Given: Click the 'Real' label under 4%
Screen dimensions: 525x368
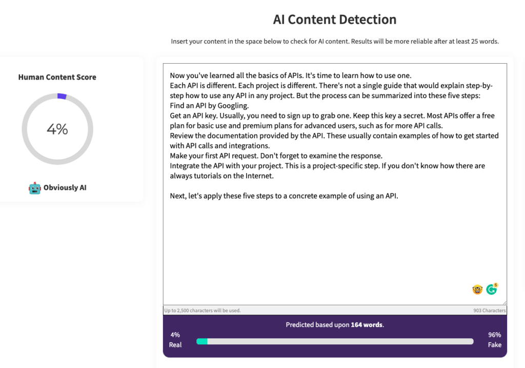Looking at the screenshot, I should 175,345.
